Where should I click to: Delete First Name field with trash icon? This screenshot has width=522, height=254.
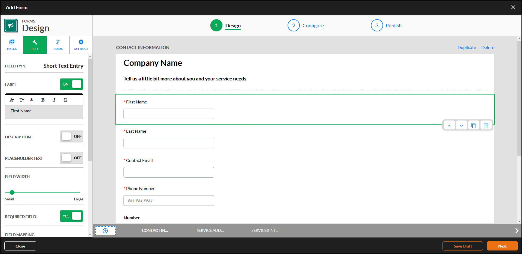click(486, 126)
